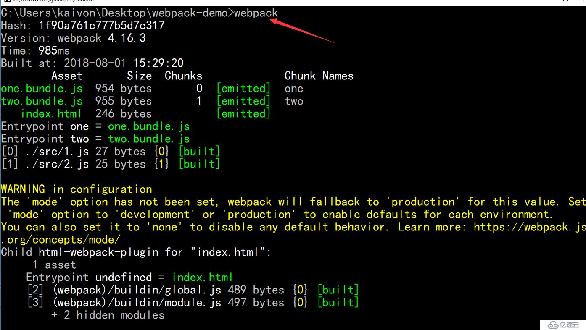586x330 pixels.
Task: Select the module path './src/1.js'
Action: (x=57, y=152)
